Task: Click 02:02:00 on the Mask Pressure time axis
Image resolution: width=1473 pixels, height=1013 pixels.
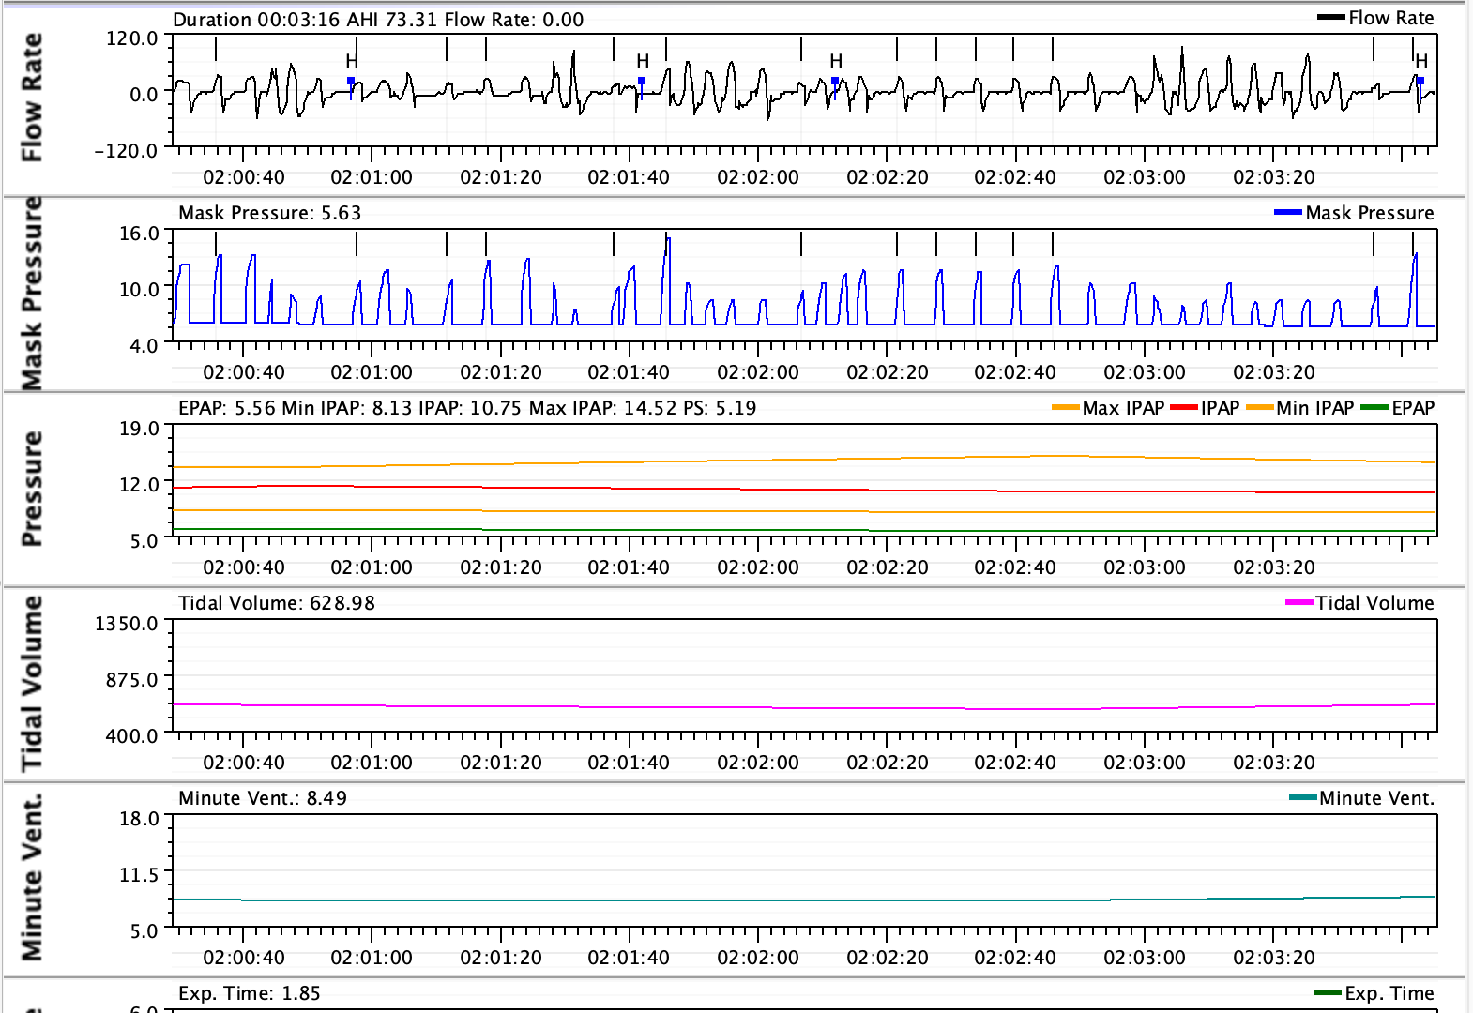Action: (758, 372)
